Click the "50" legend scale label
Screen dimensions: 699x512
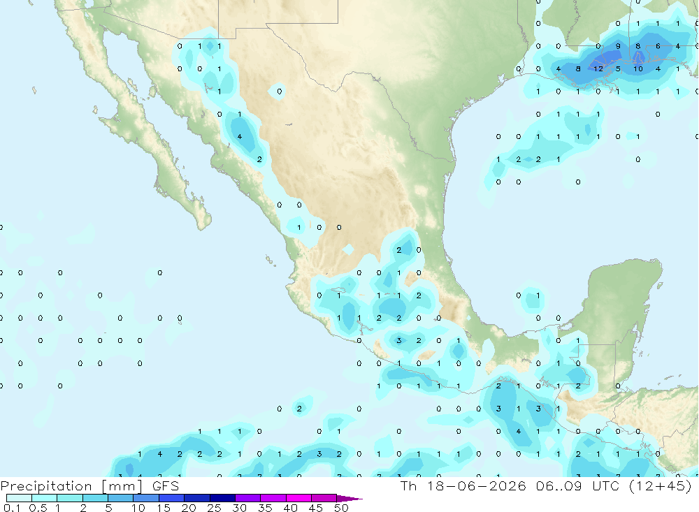click(x=341, y=508)
